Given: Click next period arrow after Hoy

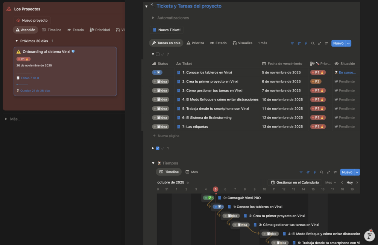Looking at the screenshot, I should (x=357, y=182).
